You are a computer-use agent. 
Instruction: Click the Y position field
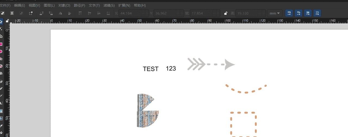[x=169, y=13]
